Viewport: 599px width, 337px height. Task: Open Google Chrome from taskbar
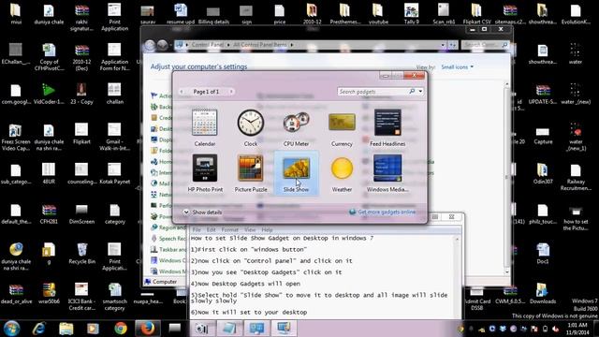[121, 329]
